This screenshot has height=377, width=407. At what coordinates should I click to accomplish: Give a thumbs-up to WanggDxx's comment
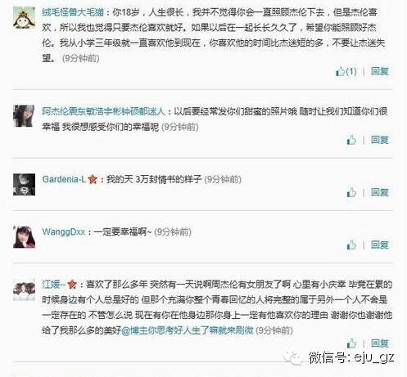351,245
